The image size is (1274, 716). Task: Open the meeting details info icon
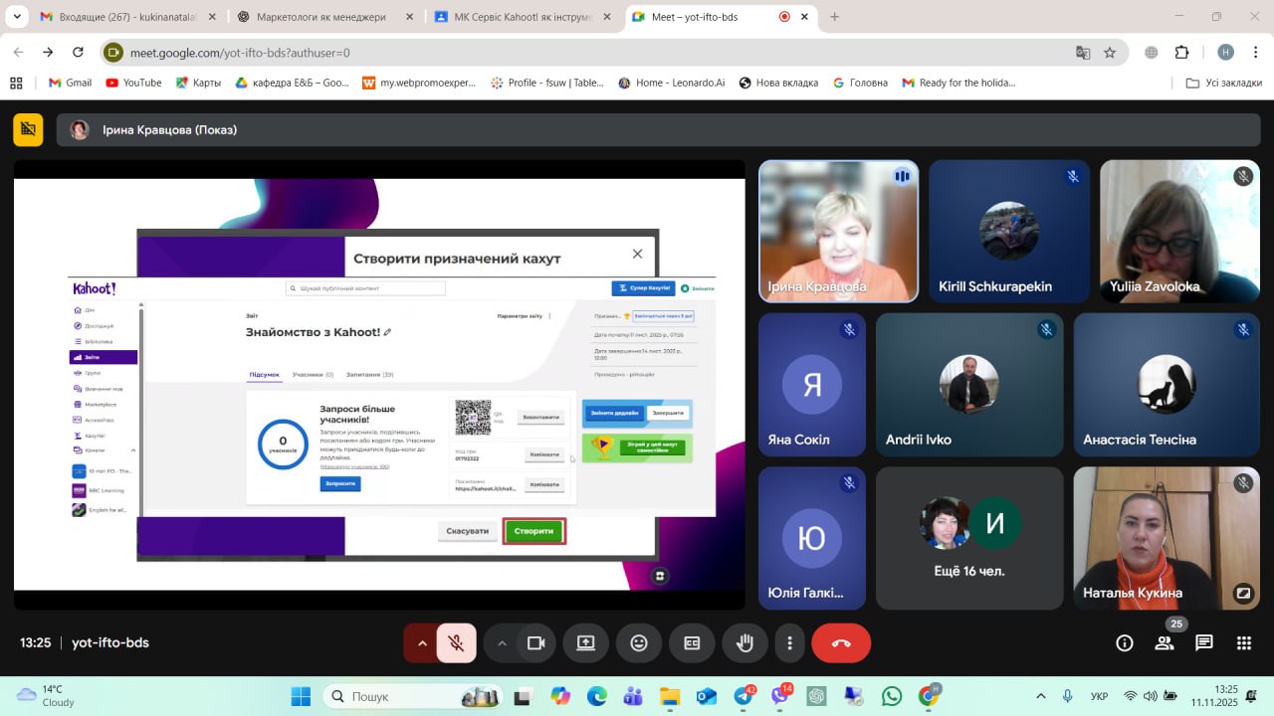coord(1125,643)
